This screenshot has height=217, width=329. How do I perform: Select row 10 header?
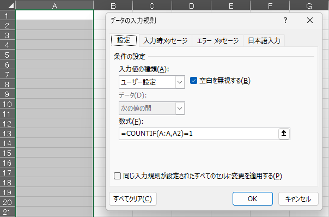coord(7,104)
